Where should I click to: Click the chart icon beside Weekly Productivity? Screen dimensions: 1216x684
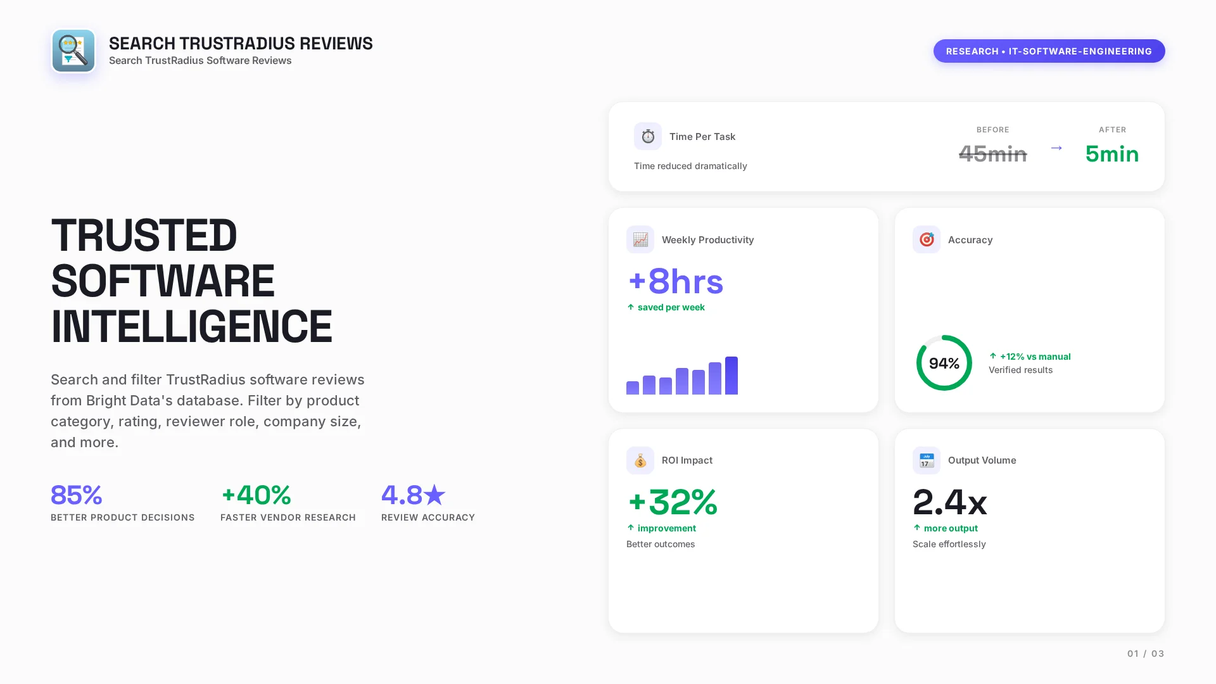click(x=640, y=239)
